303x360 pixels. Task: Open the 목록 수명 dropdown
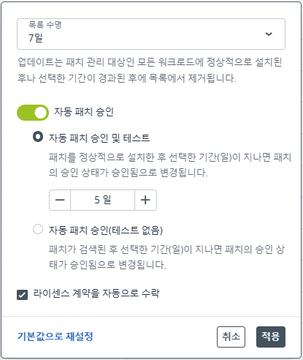(151, 34)
